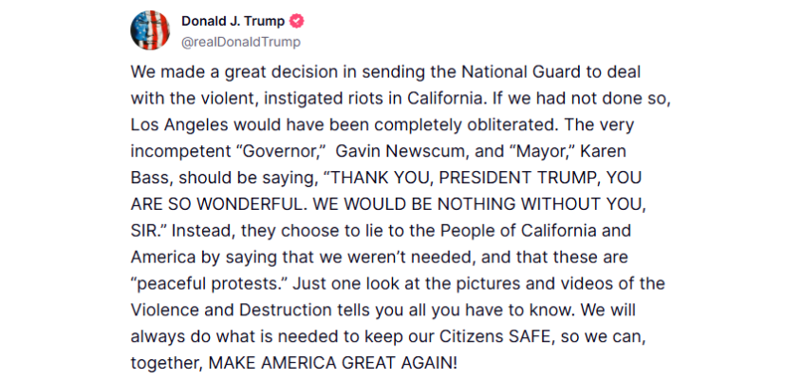Click the red verified badge icon
Image resolution: width=802 pixels, height=380 pixels.
[x=296, y=22]
